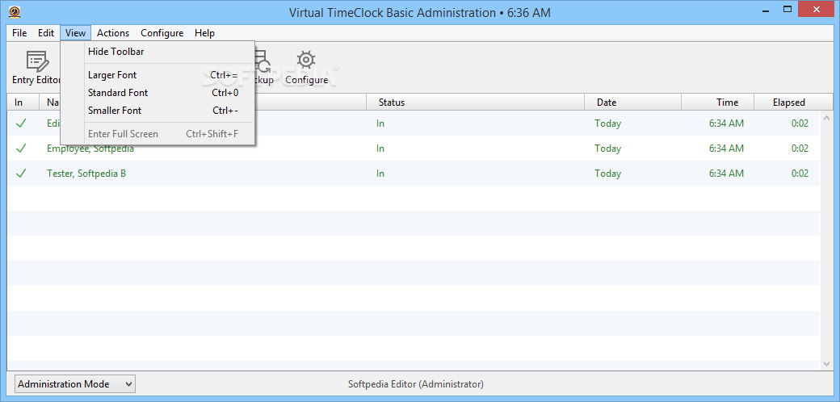
Task: Click Today date in Employee row
Action: click(x=607, y=149)
